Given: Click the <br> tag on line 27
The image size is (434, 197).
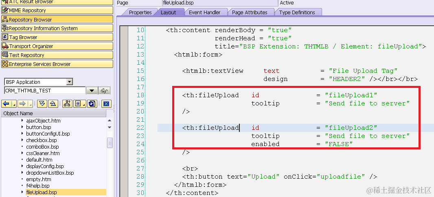Looking at the screenshot, I should pyautogui.click(x=190, y=169).
